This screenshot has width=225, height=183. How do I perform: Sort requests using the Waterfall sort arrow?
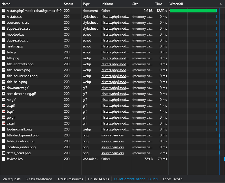[221, 4]
